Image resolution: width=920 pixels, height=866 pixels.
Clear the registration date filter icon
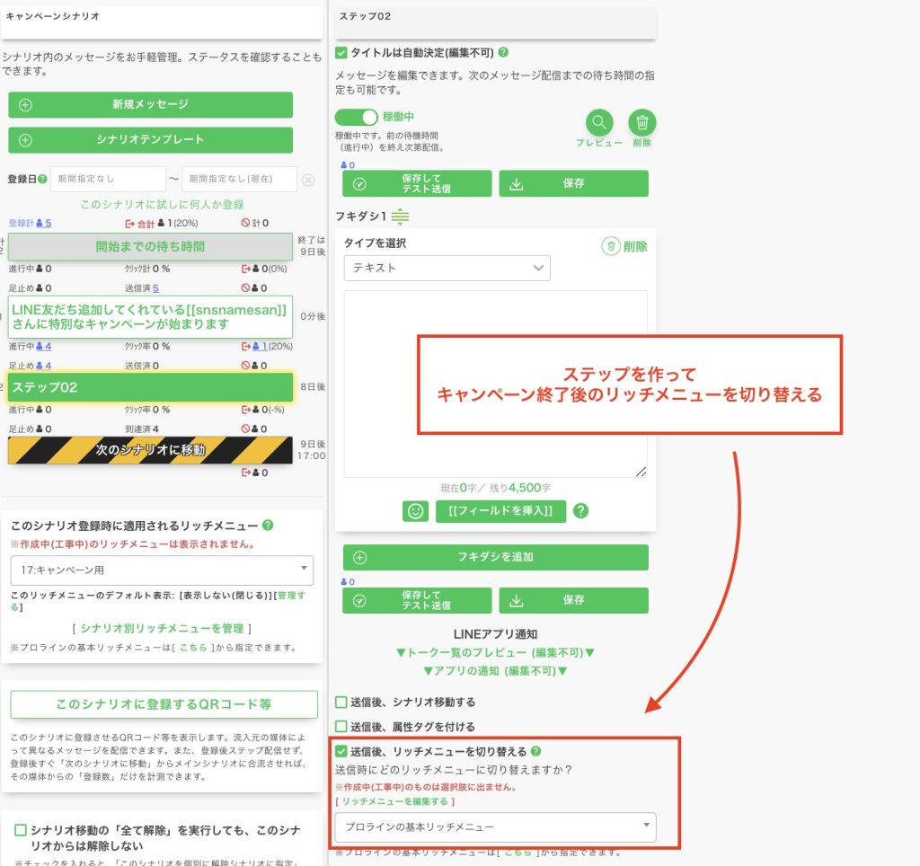click(308, 180)
